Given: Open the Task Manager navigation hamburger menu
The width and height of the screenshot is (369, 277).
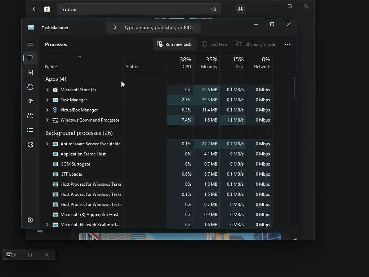Looking at the screenshot, I should 30,44.
